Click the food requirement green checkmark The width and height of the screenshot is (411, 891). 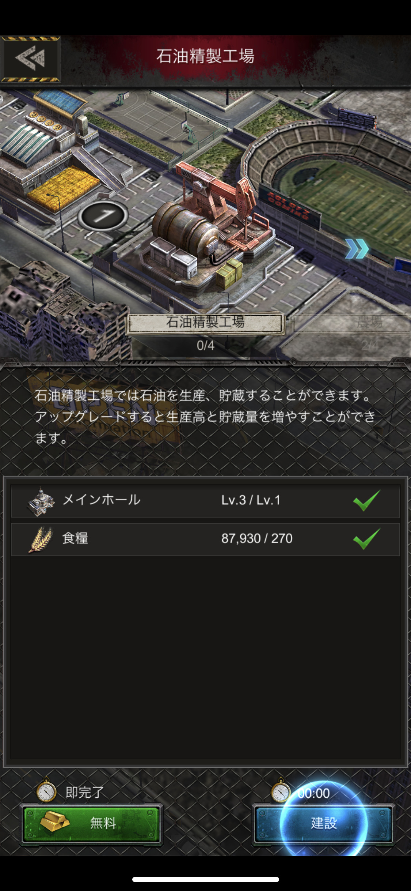(367, 539)
